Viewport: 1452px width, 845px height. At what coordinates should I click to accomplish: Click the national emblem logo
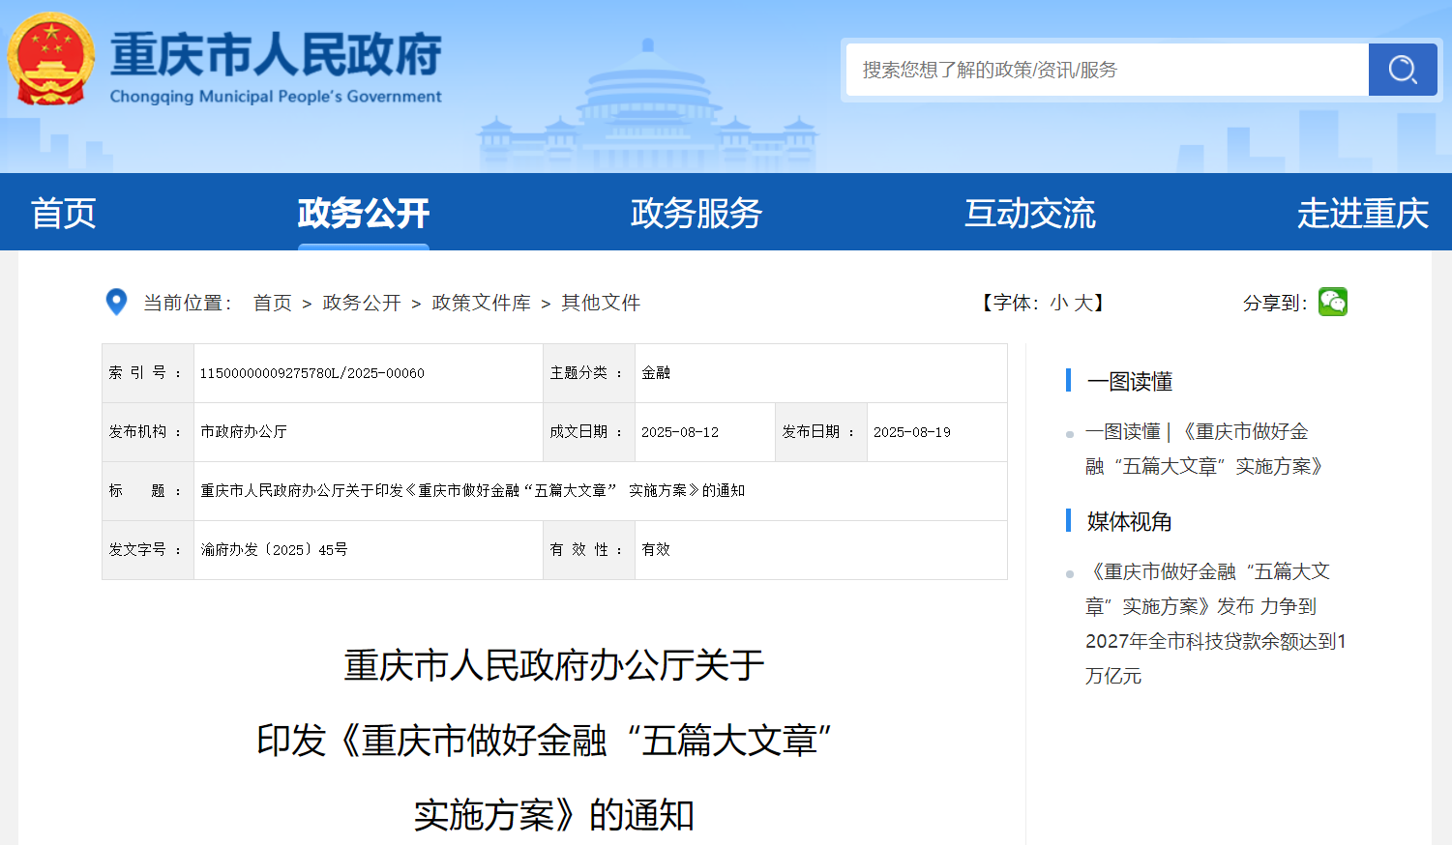[x=50, y=60]
